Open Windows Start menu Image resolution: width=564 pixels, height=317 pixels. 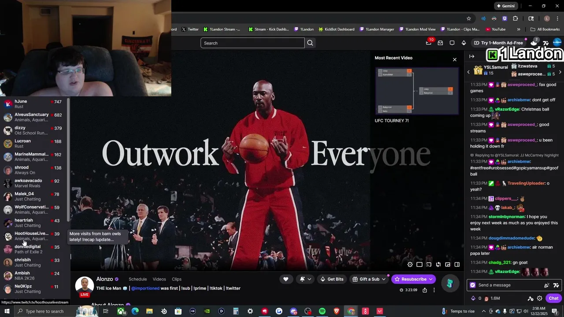point(7,311)
